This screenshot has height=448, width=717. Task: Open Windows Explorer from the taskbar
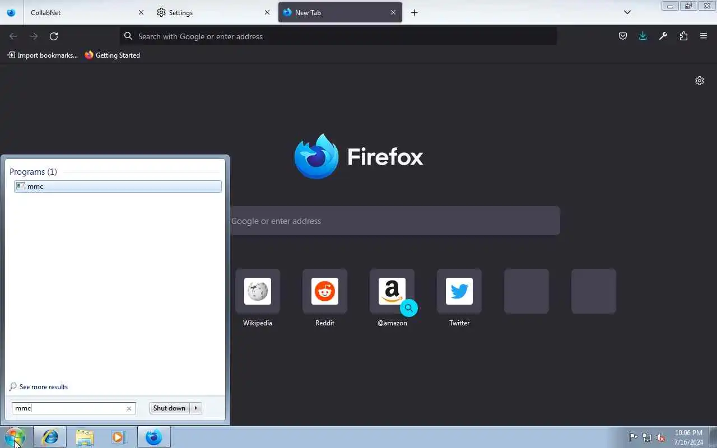pos(85,437)
